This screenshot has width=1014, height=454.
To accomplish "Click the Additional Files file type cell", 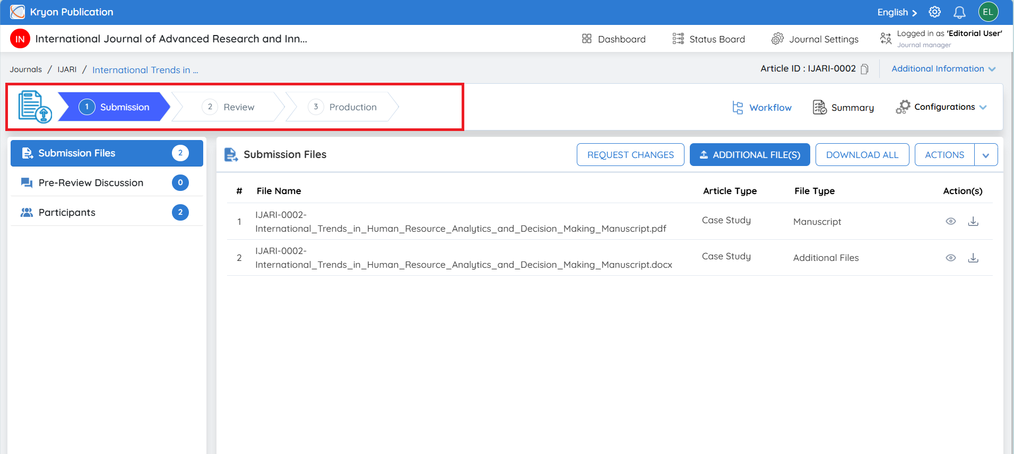I will pos(826,258).
